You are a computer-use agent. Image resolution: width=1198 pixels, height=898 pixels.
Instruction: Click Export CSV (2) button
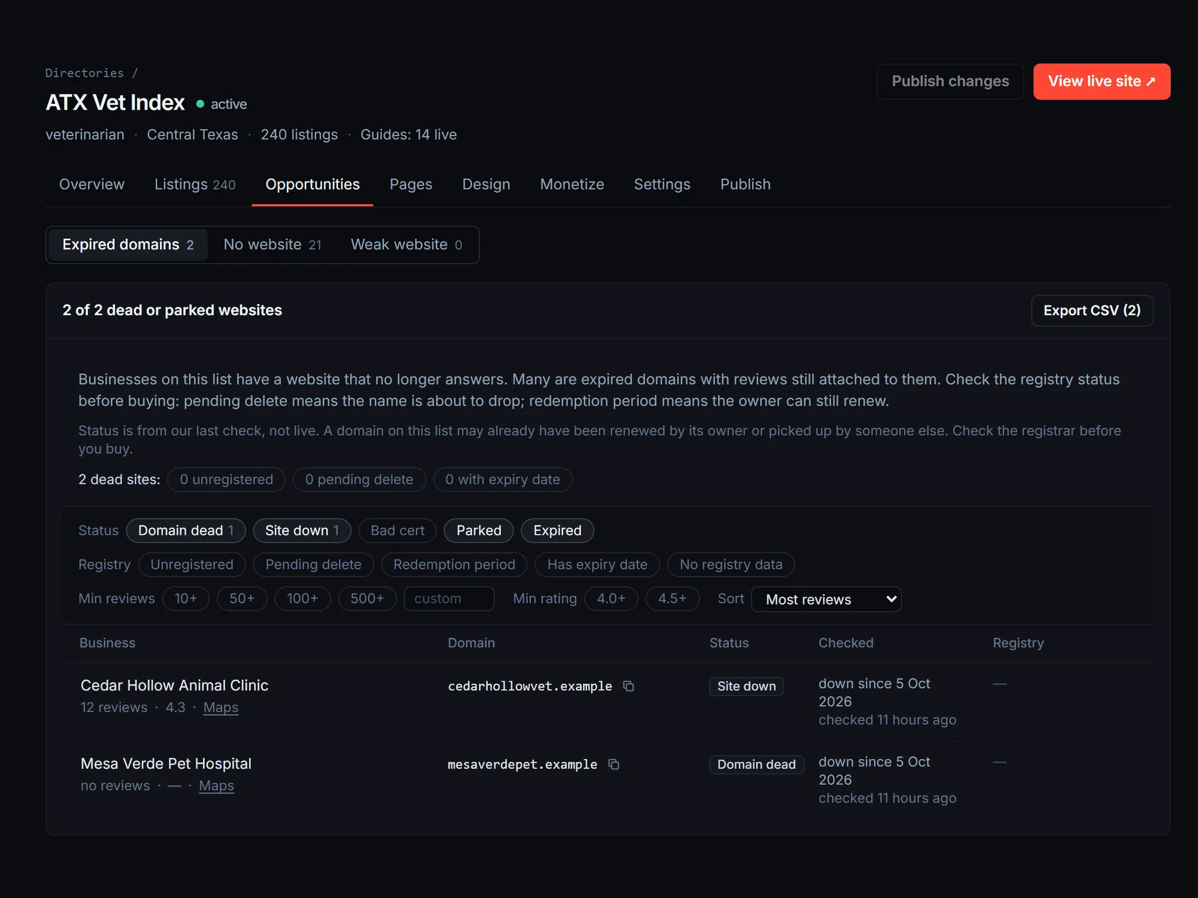[x=1092, y=310]
